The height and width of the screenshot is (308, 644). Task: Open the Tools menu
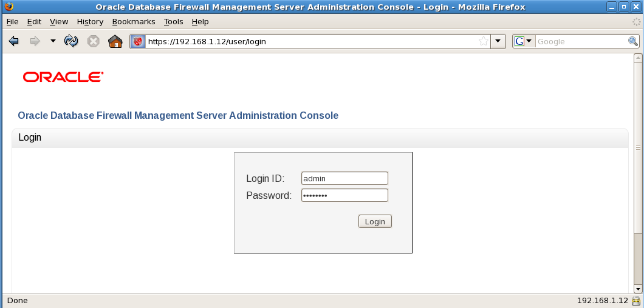pyautogui.click(x=173, y=21)
